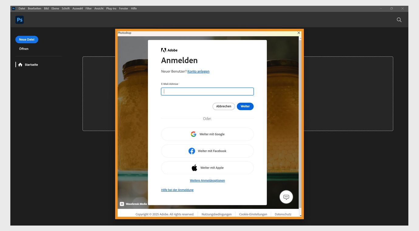
Task: Open the Cookie-Einstellungen footer link
Action: pos(253,214)
